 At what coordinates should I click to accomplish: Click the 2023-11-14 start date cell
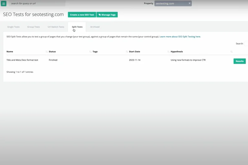click(x=135, y=60)
